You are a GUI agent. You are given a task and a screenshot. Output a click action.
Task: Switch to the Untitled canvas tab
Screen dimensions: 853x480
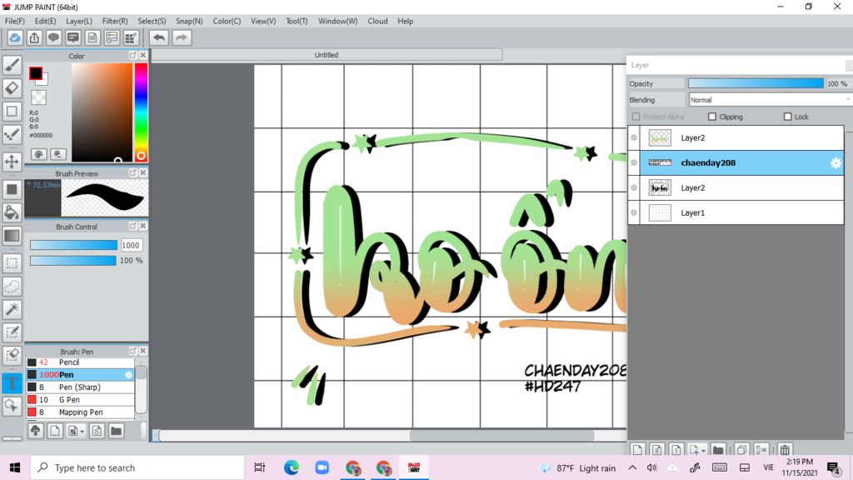pyautogui.click(x=327, y=55)
